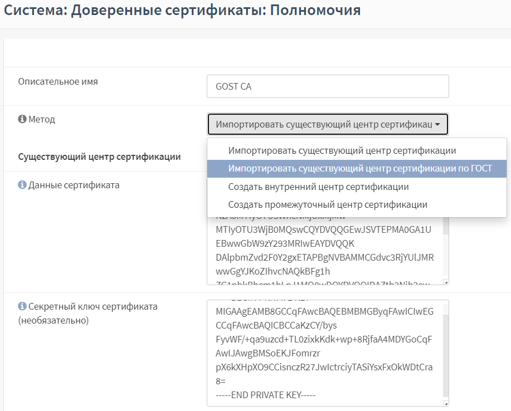Click resize handle of private key textarea
Image resolution: width=511 pixels, height=411 pixels.
point(445,402)
